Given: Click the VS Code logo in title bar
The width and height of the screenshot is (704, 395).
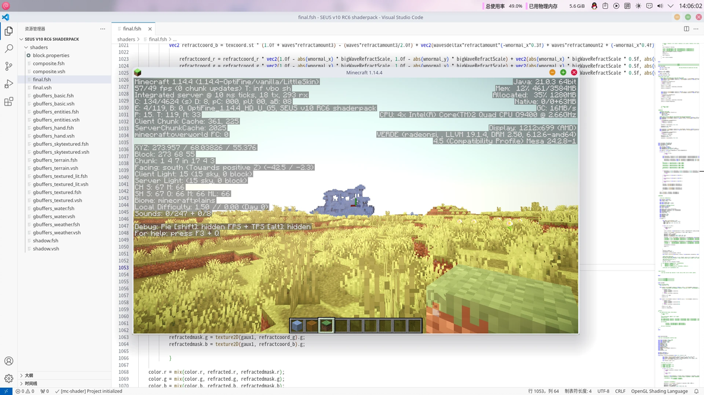Looking at the screenshot, I should (x=5, y=17).
